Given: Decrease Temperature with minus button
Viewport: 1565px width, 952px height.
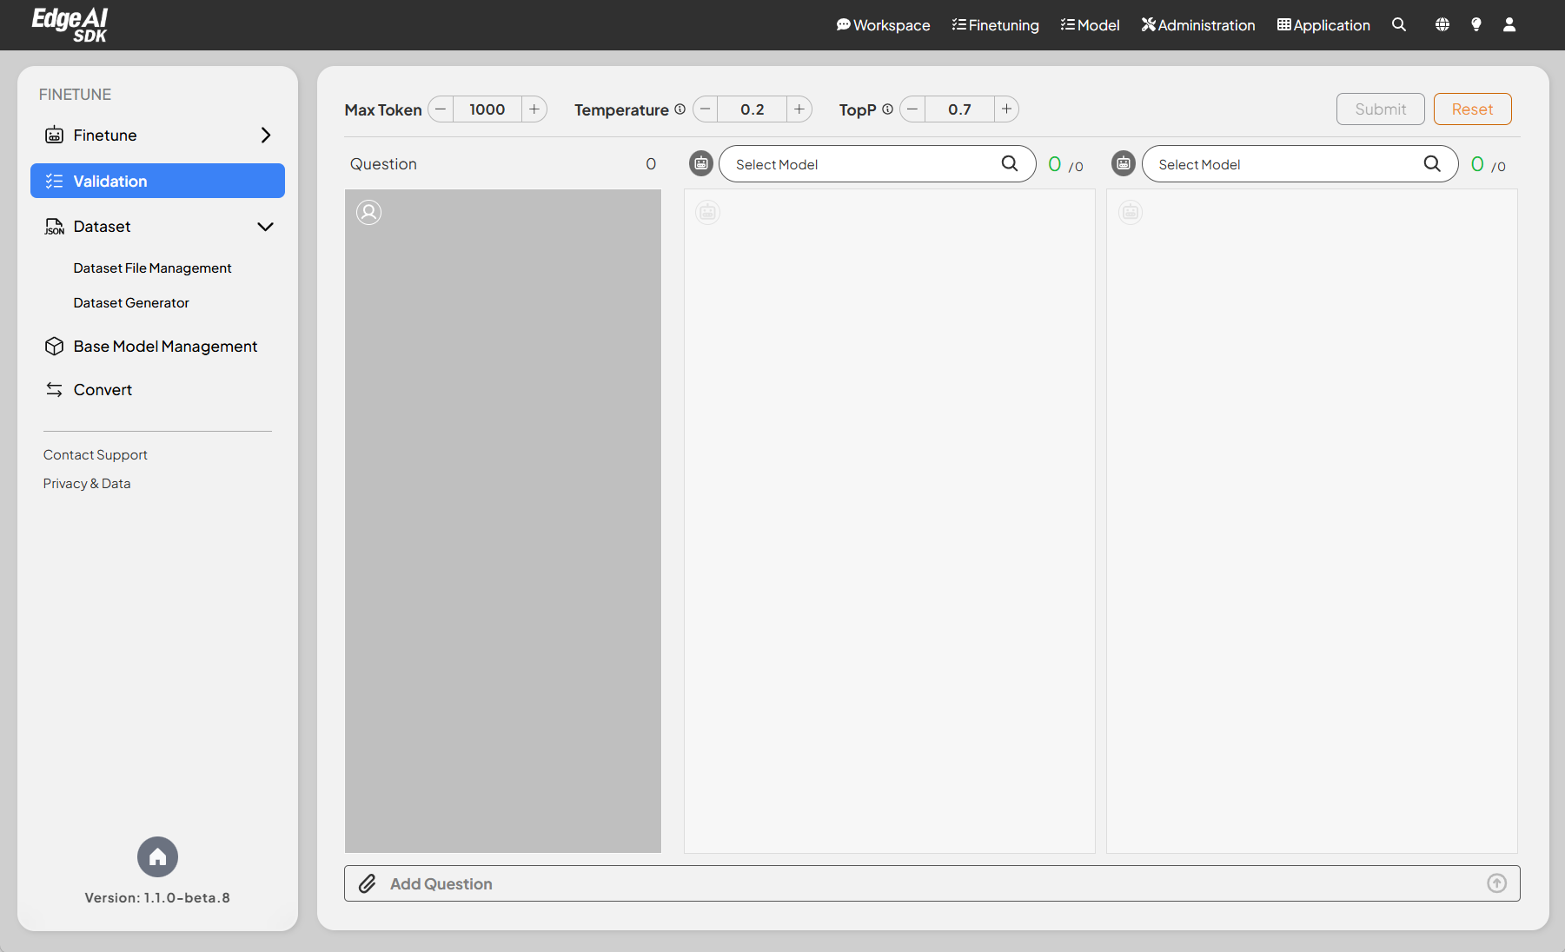Looking at the screenshot, I should tap(706, 109).
